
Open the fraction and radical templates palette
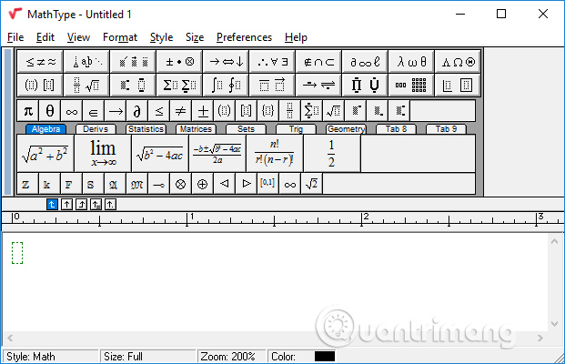point(86,85)
